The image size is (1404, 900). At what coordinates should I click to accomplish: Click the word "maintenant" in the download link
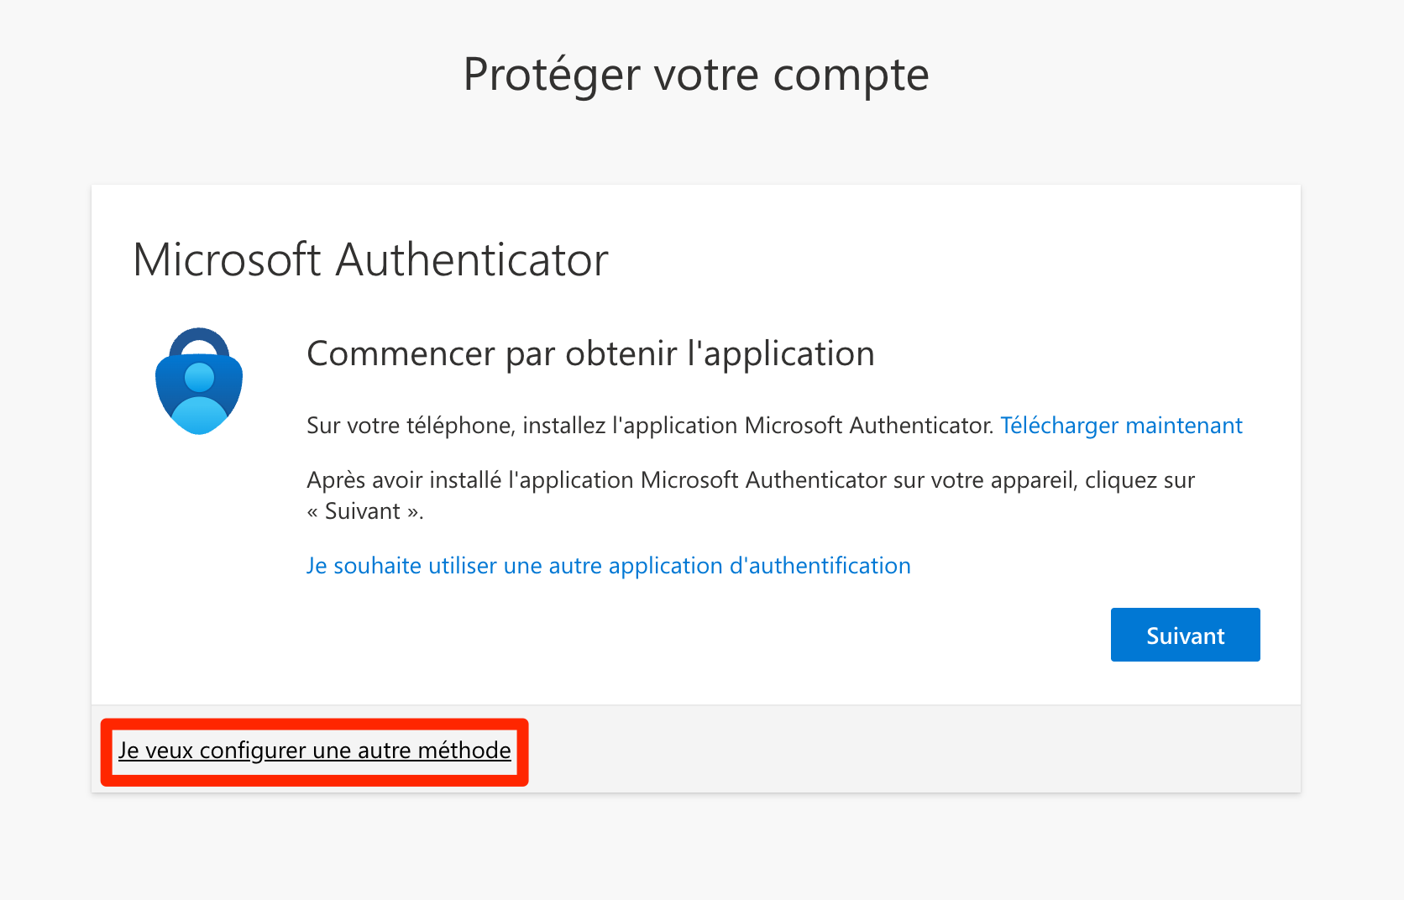point(1183,426)
